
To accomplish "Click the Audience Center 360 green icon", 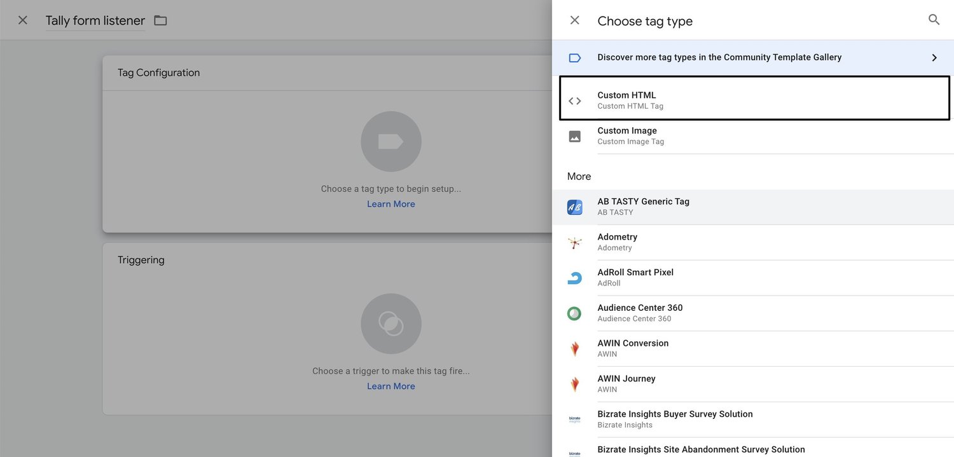I will point(574,313).
